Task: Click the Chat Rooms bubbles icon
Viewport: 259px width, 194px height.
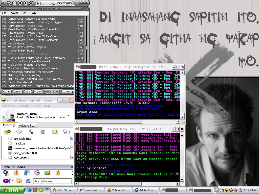Action: pyautogui.click(x=67, y=132)
